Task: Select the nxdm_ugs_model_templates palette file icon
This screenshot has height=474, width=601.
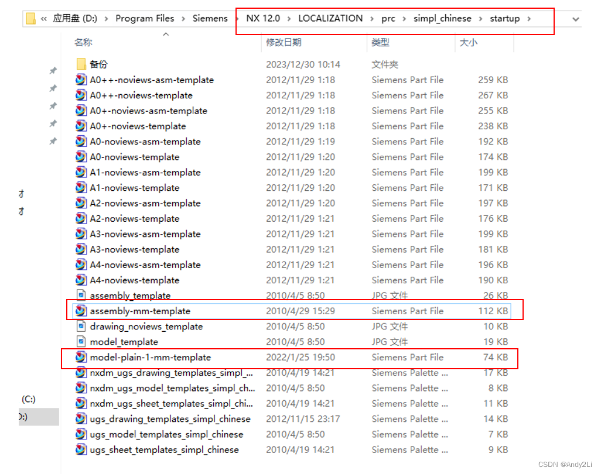Action: (x=81, y=388)
